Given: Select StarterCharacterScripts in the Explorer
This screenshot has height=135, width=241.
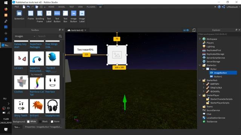Looking at the screenshot, I should click(x=221, y=99).
